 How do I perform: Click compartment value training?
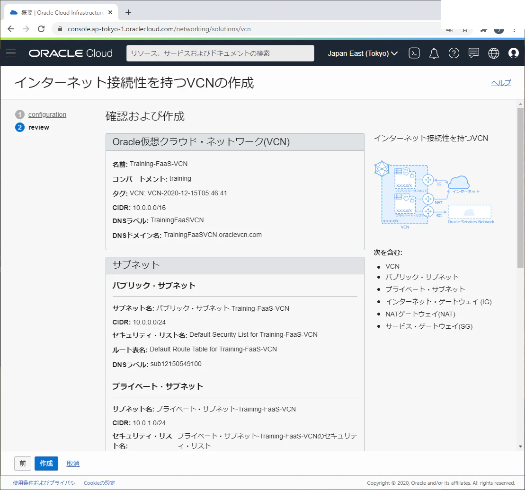click(x=180, y=178)
